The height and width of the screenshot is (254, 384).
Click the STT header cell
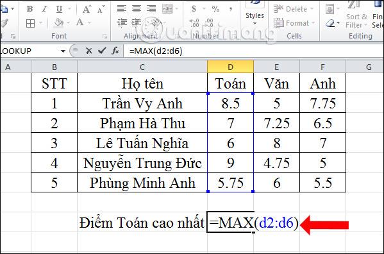point(54,83)
